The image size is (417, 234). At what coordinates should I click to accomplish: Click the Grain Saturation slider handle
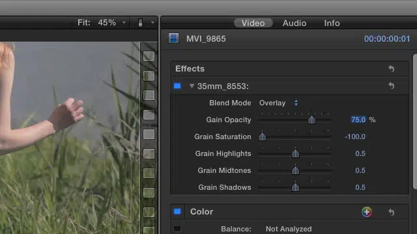coord(262,136)
